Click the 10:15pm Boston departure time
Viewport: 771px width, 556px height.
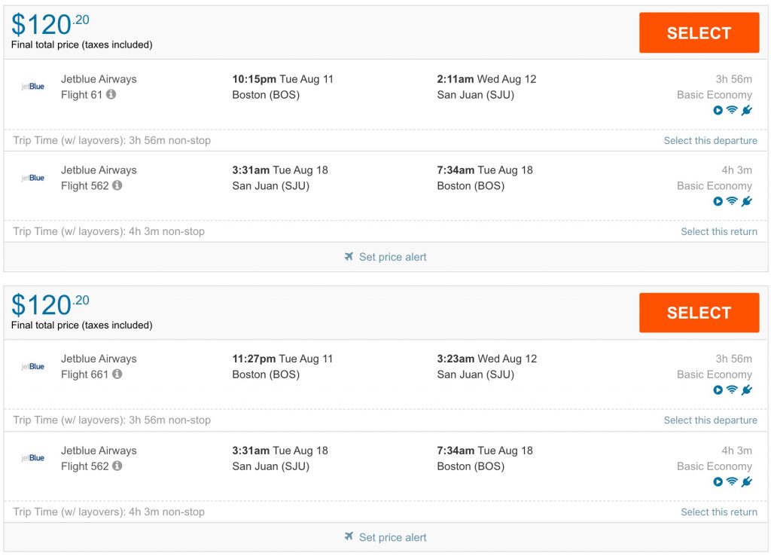254,79
